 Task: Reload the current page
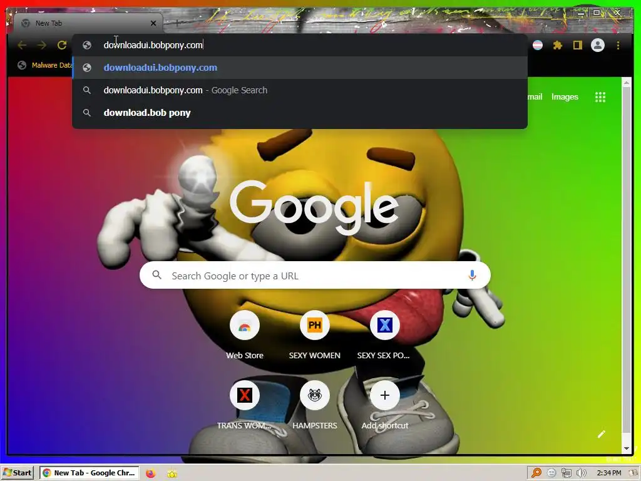point(62,45)
